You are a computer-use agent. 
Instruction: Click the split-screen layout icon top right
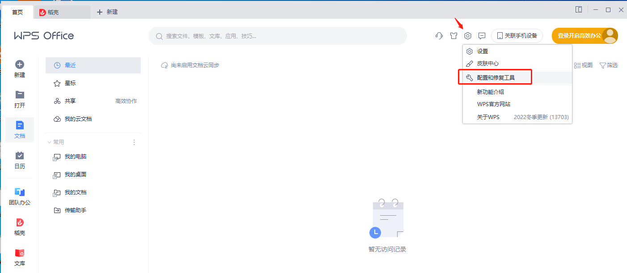[x=579, y=9]
